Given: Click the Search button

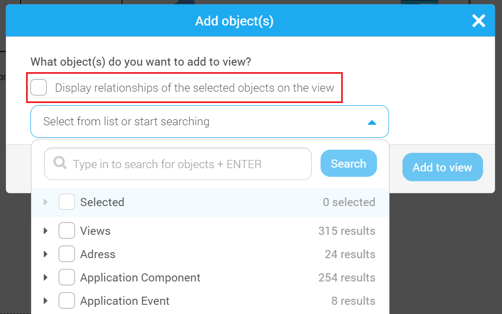Looking at the screenshot, I should (x=349, y=163).
